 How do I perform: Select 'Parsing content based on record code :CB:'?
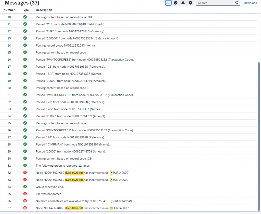pyautogui.click(x=64, y=159)
